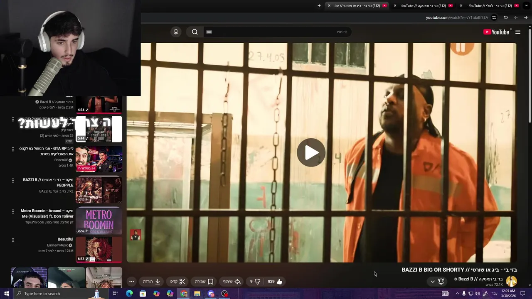Viewport: 532px width, 299px height.
Task: Open Metro Boomin mix thumbnail
Action: 99,221
